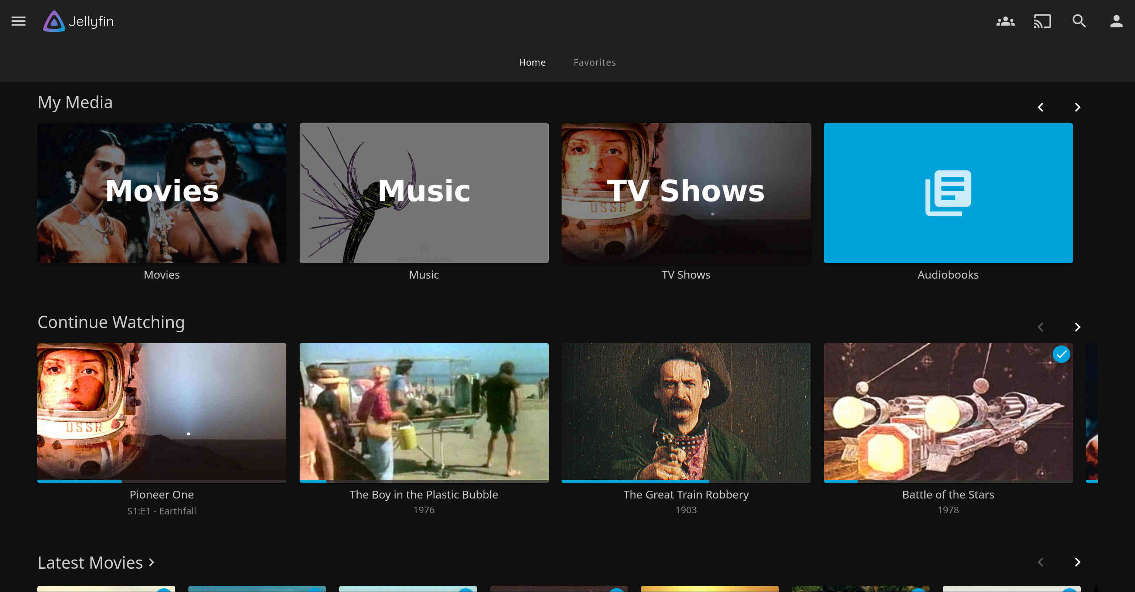Click the Jellyfin logo
Screen dimensions: 1135x592
(78, 21)
